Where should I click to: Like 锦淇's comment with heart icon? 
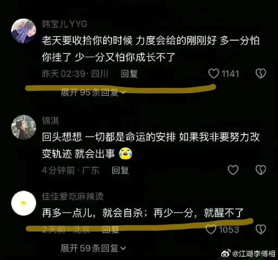233,170
